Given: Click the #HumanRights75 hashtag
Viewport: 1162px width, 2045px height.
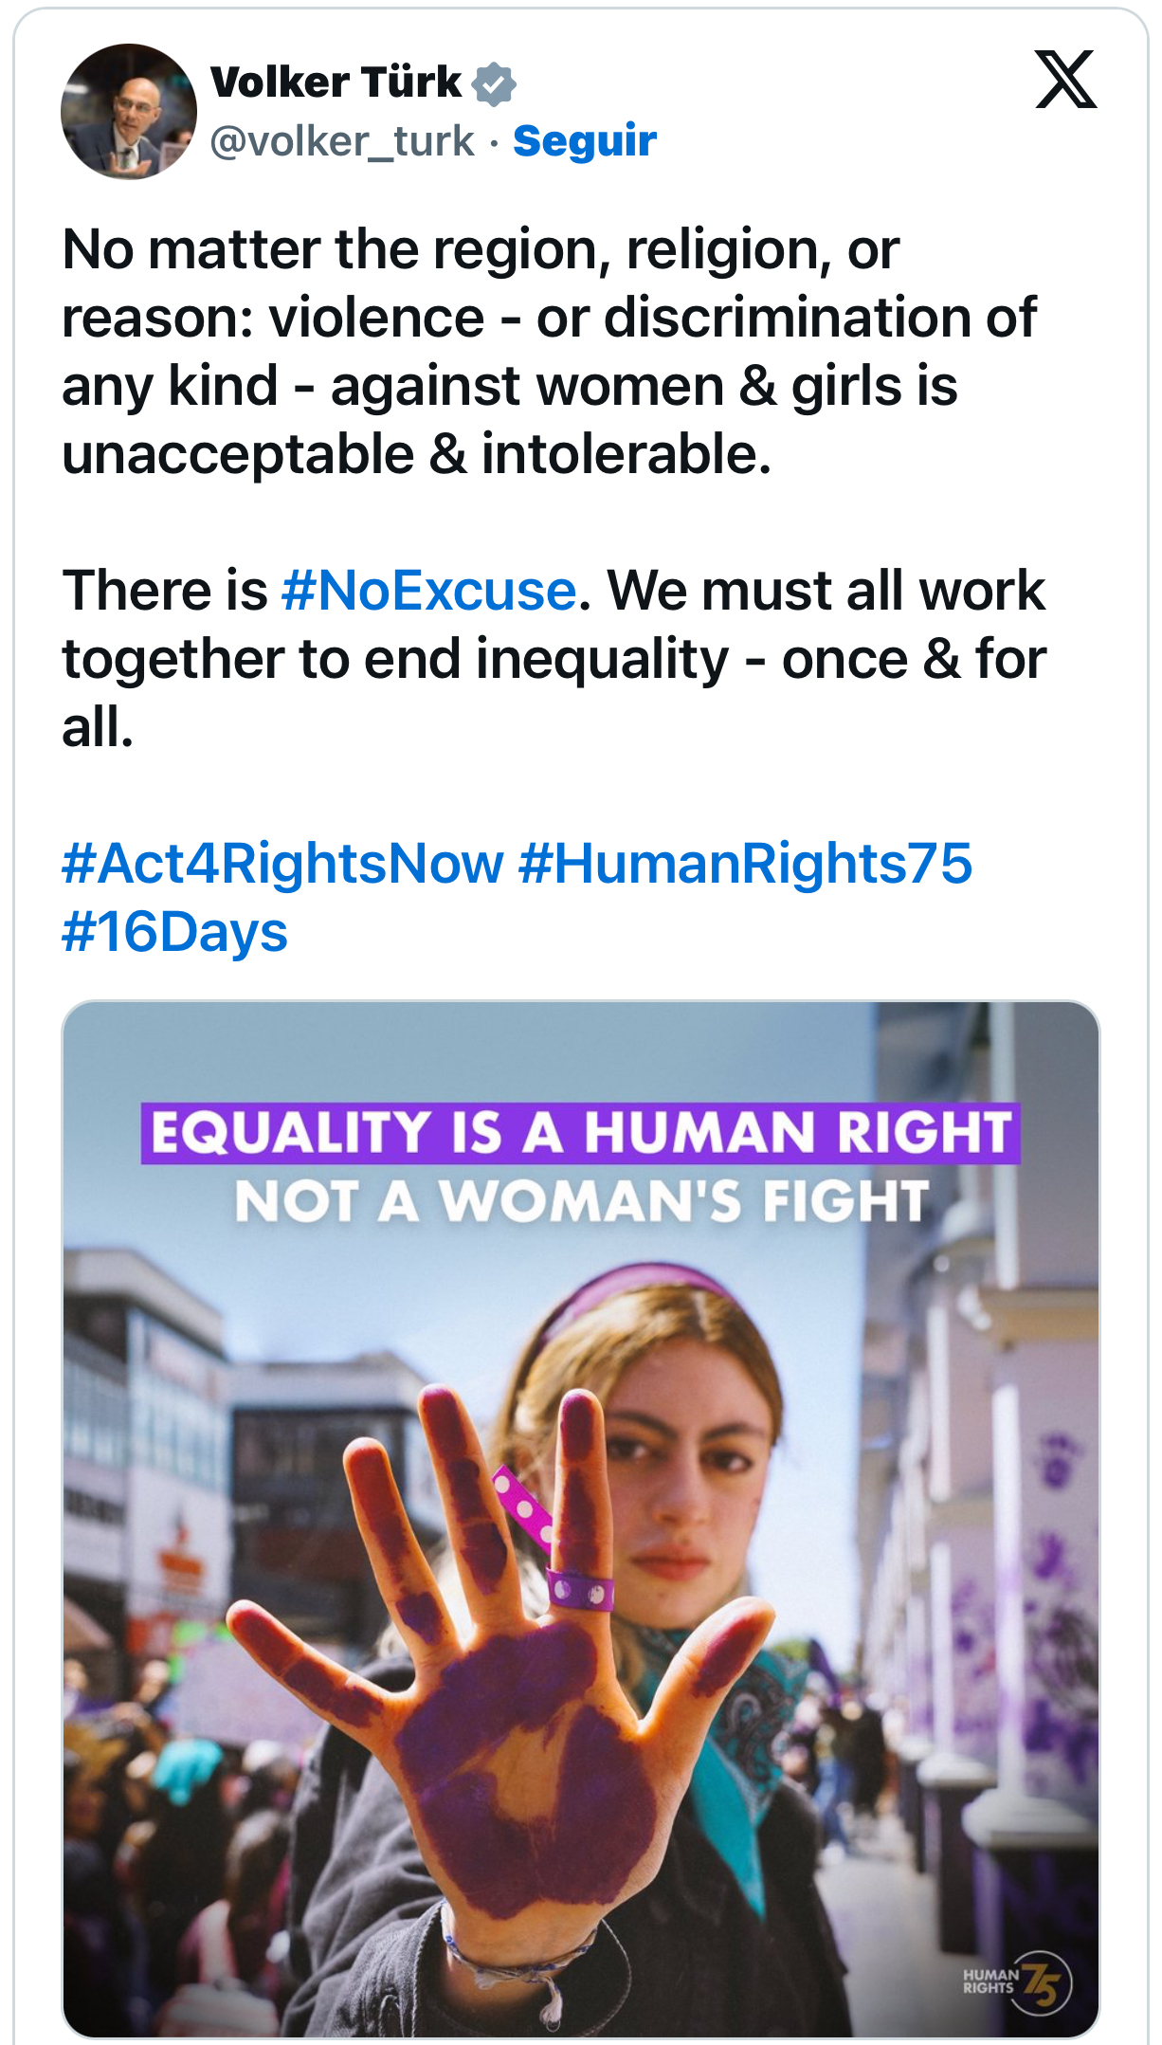Looking at the screenshot, I should point(745,864).
